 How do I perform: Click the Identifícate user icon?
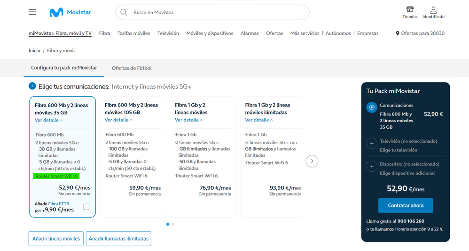tap(433, 10)
